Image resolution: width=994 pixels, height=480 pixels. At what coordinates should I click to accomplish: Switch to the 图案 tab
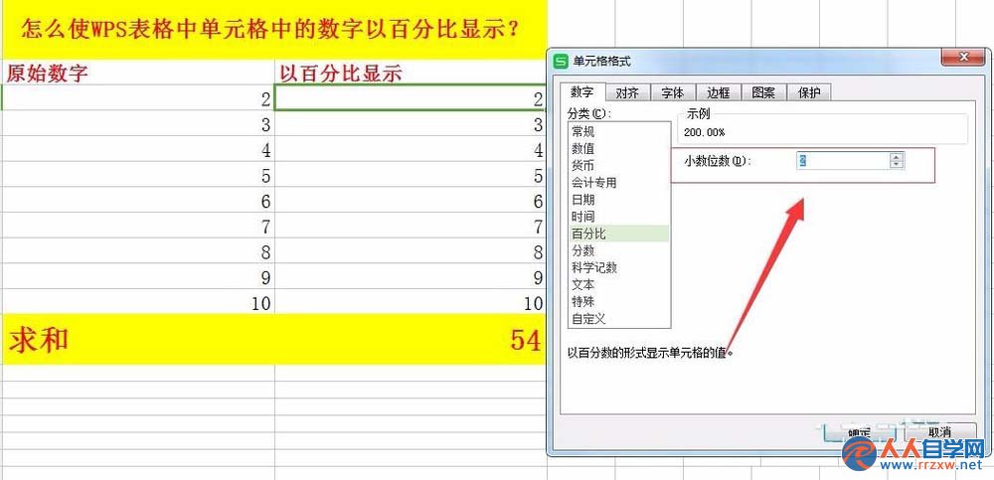click(x=763, y=93)
